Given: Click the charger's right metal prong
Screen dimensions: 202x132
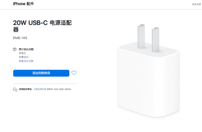Looking at the screenshot, I should 156,39.
